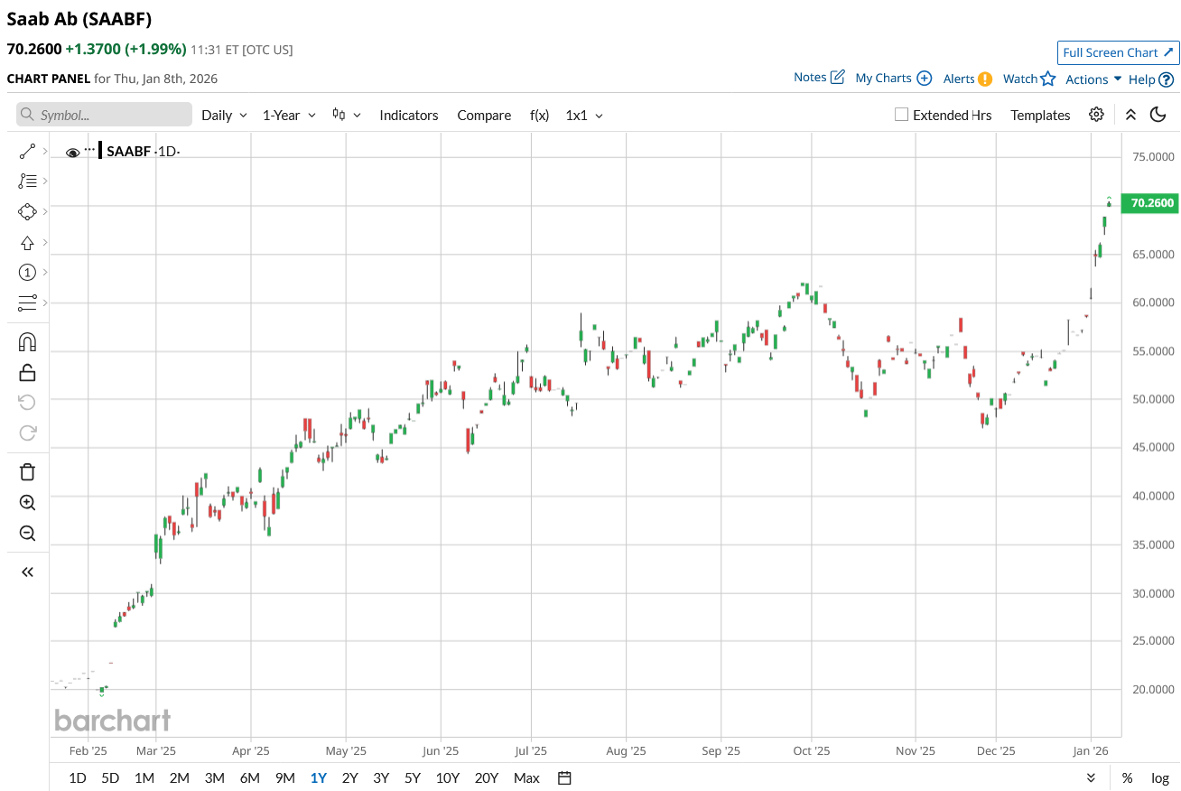
Task: Select the bulleted lines drawing tool
Action: click(x=27, y=181)
